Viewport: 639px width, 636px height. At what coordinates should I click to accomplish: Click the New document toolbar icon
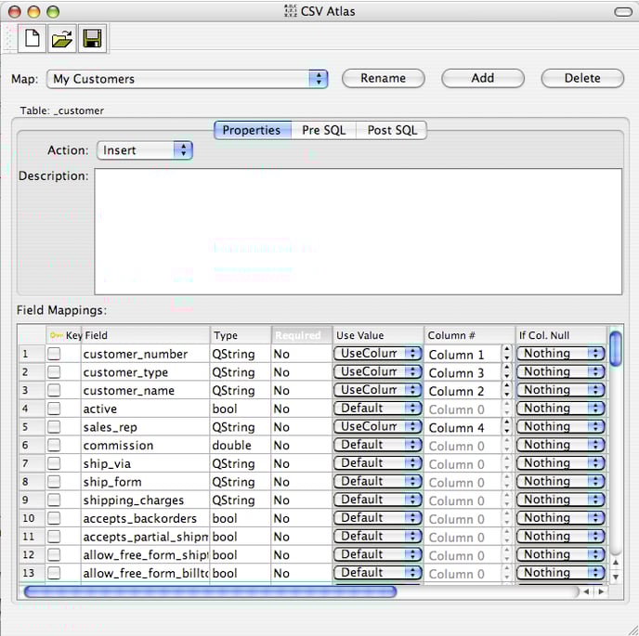33,39
